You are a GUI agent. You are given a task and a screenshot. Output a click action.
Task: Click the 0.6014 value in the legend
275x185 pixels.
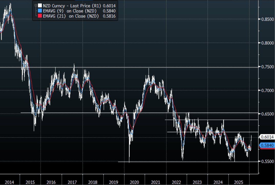[x=109, y=6]
